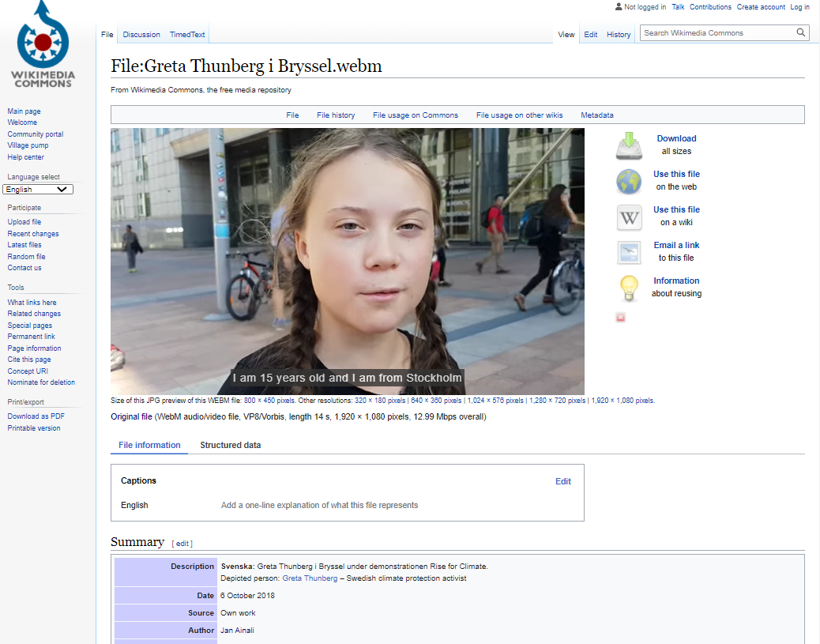The image size is (820, 644).
Task: Click the Download green arrow icon
Action: click(629, 145)
